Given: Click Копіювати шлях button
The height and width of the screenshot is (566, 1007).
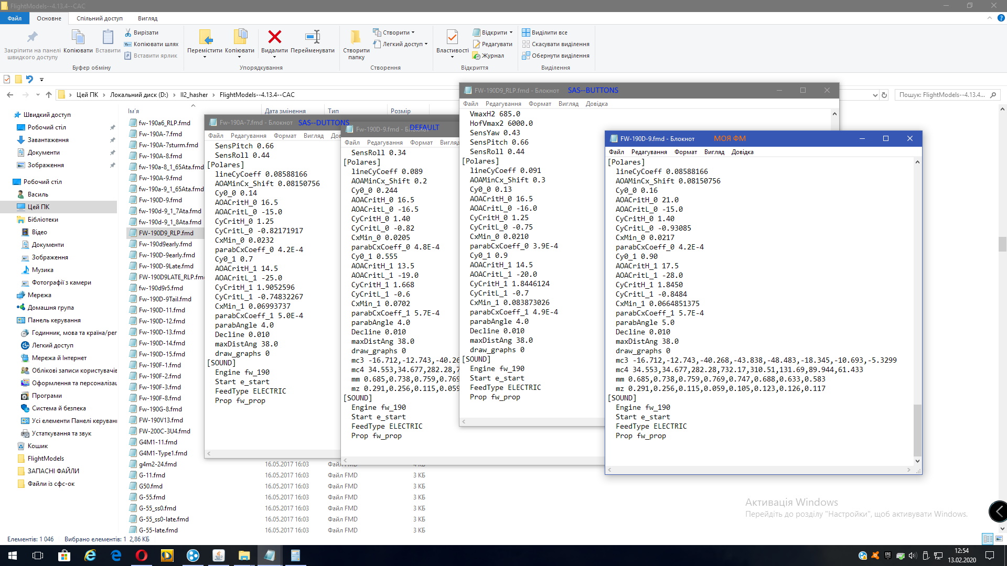Looking at the screenshot, I should pyautogui.click(x=152, y=44).
